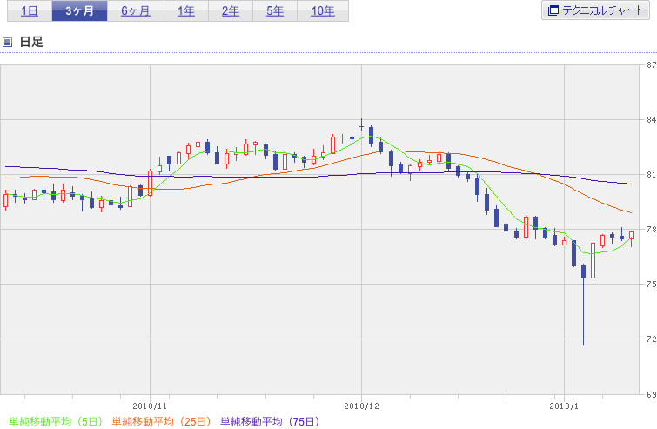Click the peak candlestick at 2018/12 line
Viewport: 657px width, 429px height.
pos(362,124)
